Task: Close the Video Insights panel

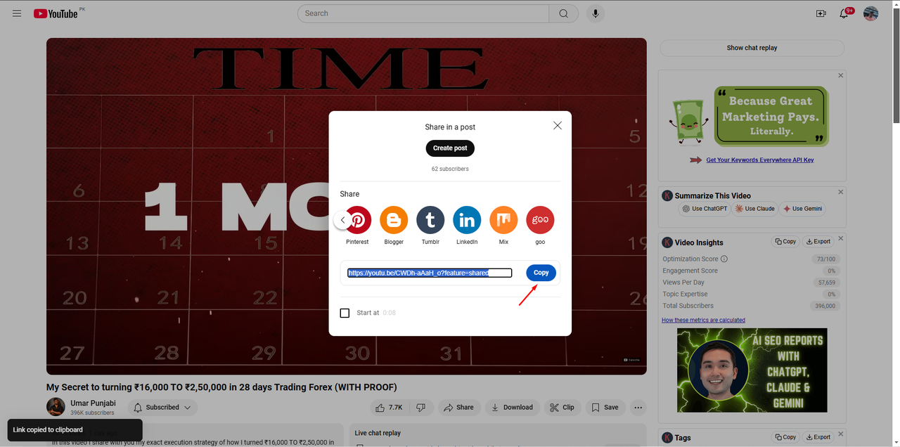Action: [840, 238]
